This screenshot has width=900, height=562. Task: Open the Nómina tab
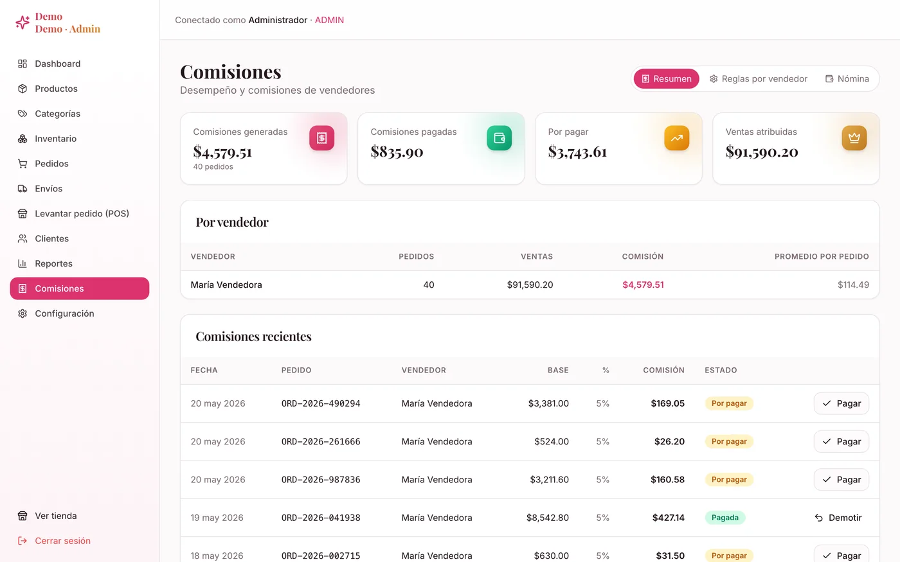pos(847,79)
